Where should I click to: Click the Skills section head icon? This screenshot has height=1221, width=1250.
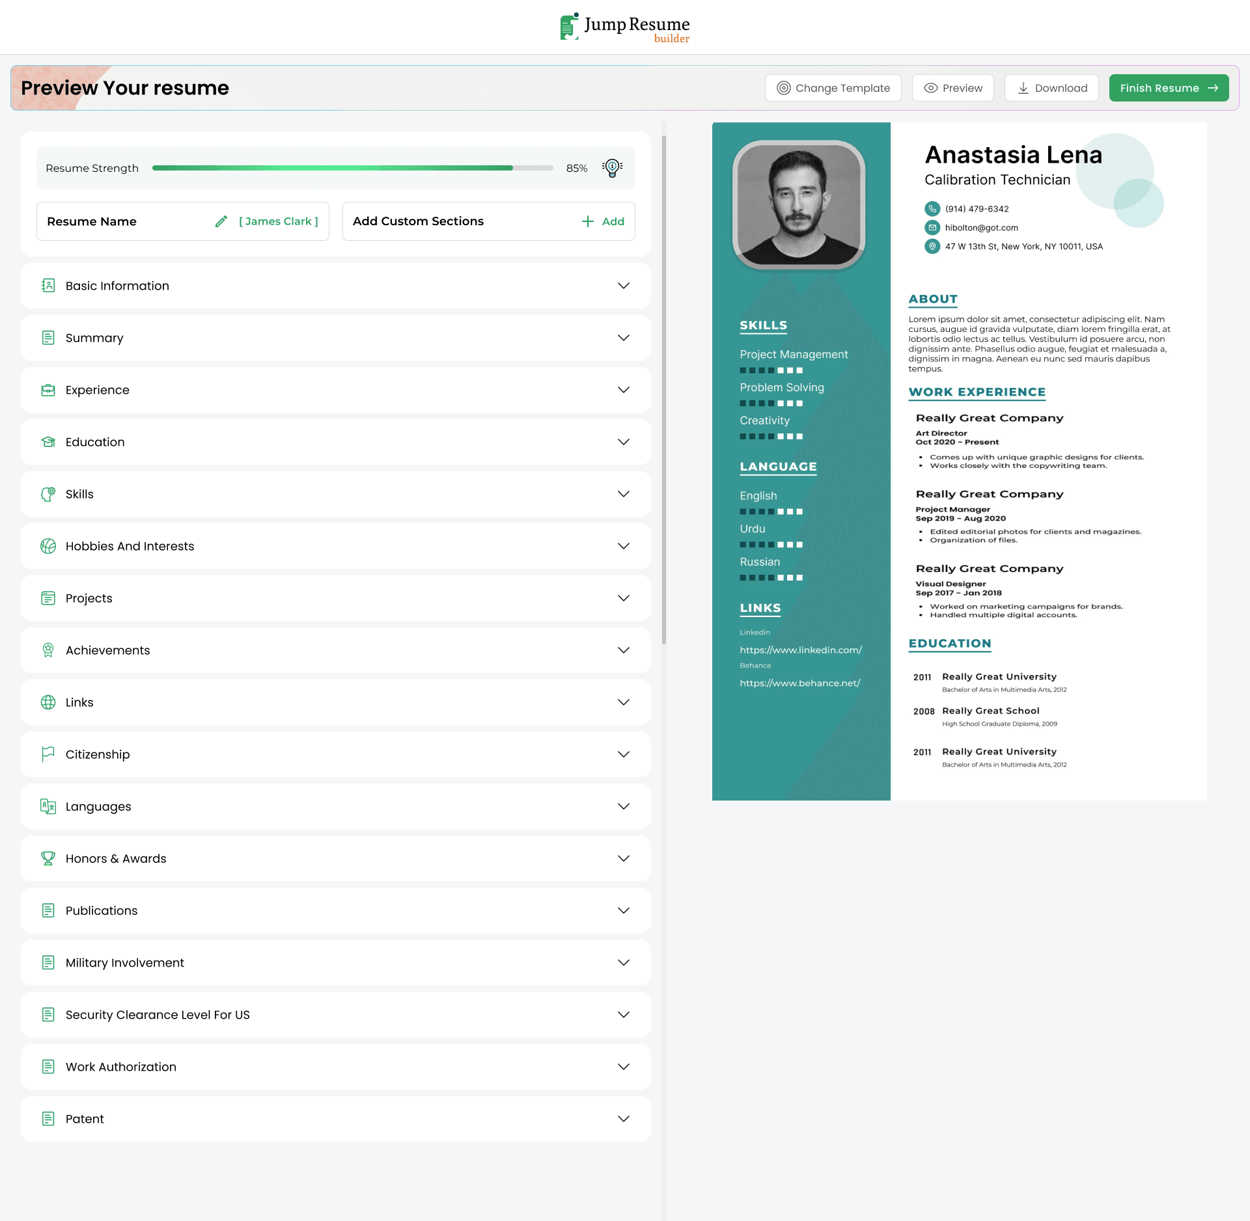coord(48,493)
